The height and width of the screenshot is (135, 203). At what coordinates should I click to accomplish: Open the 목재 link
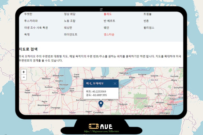[x=27, y=34]
